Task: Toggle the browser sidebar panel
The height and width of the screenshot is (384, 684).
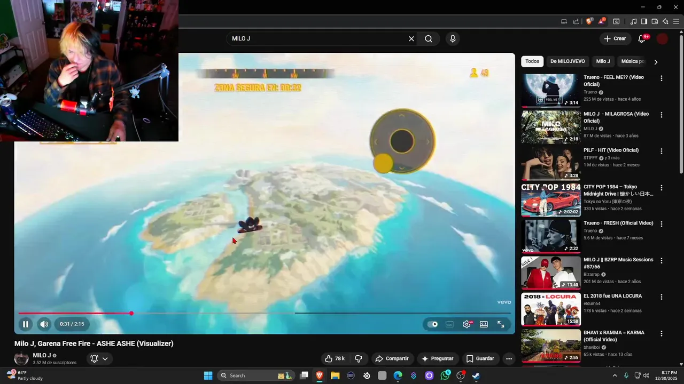Action: 644,21
